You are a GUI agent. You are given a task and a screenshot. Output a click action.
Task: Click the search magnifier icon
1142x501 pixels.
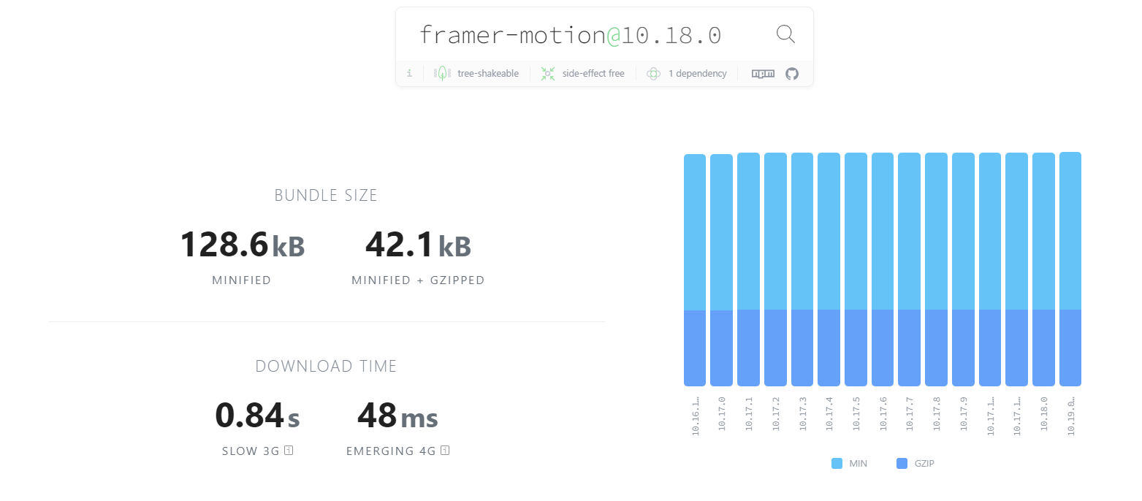785,34
